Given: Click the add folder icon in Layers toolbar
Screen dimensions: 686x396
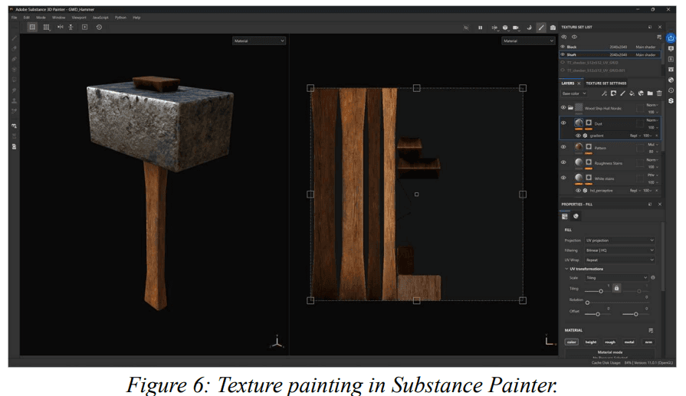Looking at the screenshot, I should pyautogui.click(x=650, y=93).
